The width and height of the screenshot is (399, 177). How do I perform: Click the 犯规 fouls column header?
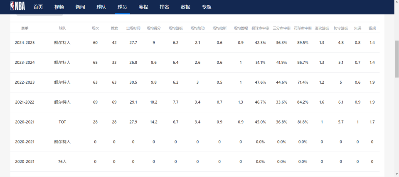coord(372,28)
